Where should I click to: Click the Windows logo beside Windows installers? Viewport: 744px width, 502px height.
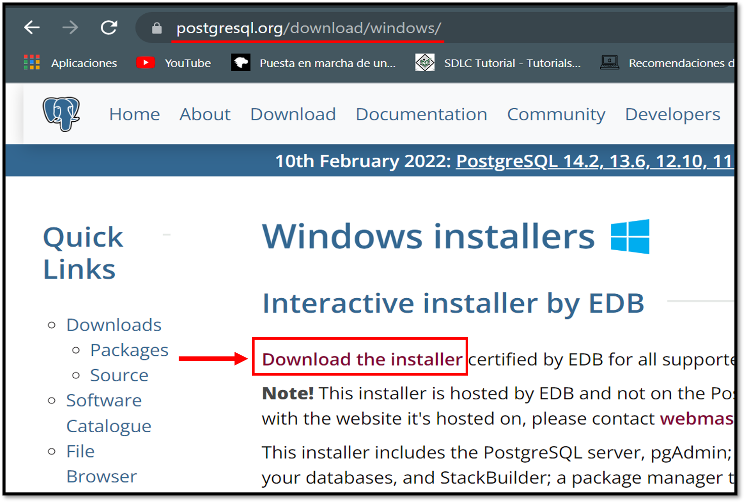coord(630,236)
